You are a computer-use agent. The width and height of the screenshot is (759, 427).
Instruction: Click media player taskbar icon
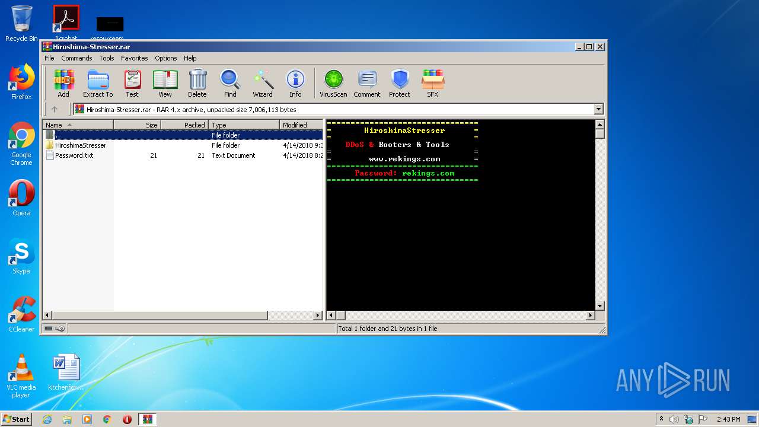[87, 419]
